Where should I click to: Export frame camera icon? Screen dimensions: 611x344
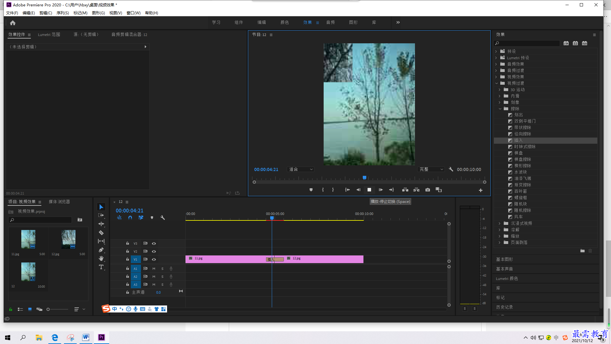pyautogui.click(x=428, y=190)
